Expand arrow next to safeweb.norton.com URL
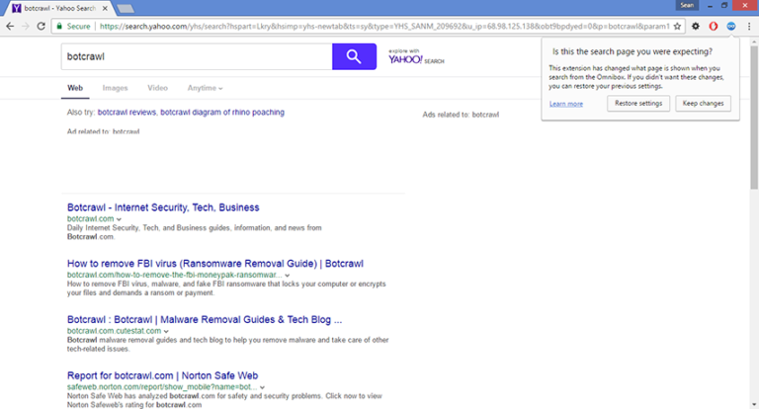 tap(262, 387)
